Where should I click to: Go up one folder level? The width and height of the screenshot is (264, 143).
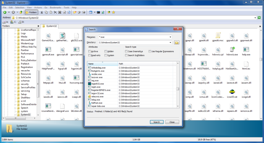point(21,12)
